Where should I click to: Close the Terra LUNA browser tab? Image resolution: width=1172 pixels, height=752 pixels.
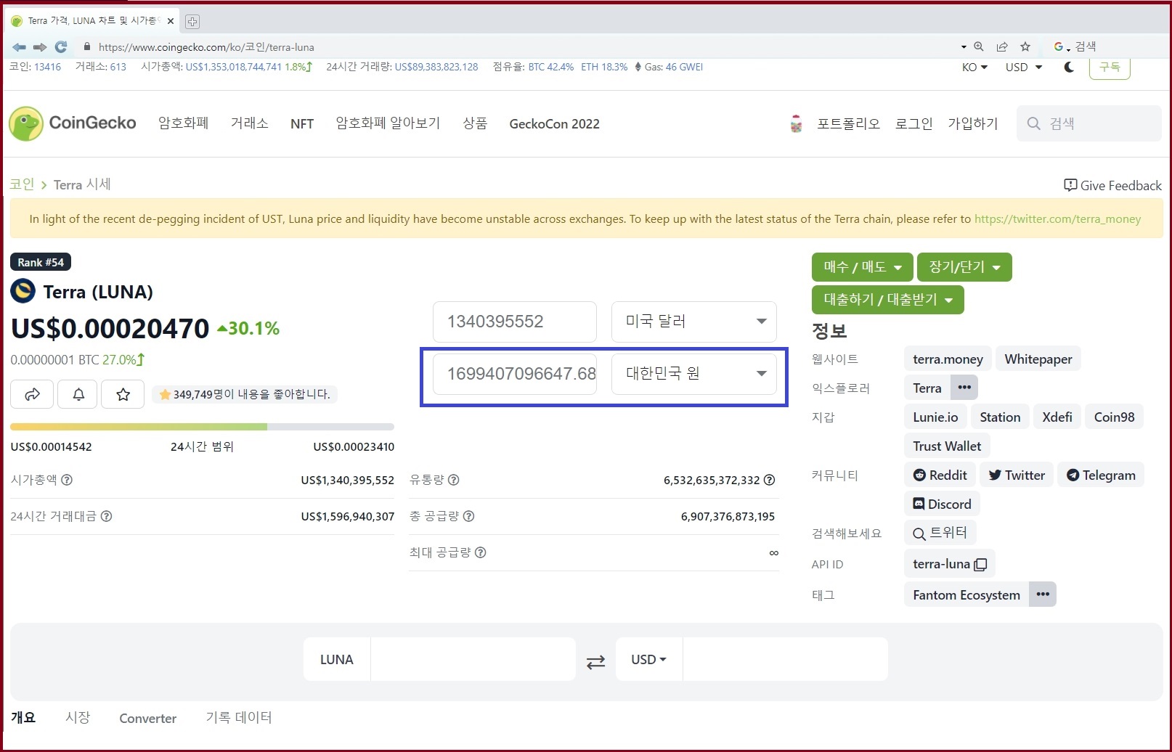(171, 21)
